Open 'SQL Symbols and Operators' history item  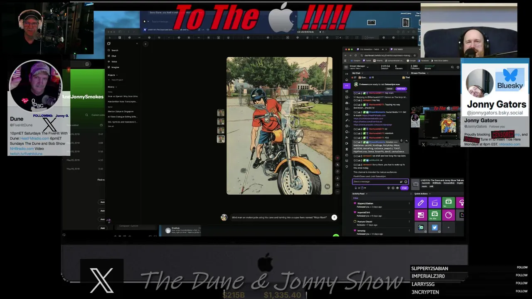[123, 122]
